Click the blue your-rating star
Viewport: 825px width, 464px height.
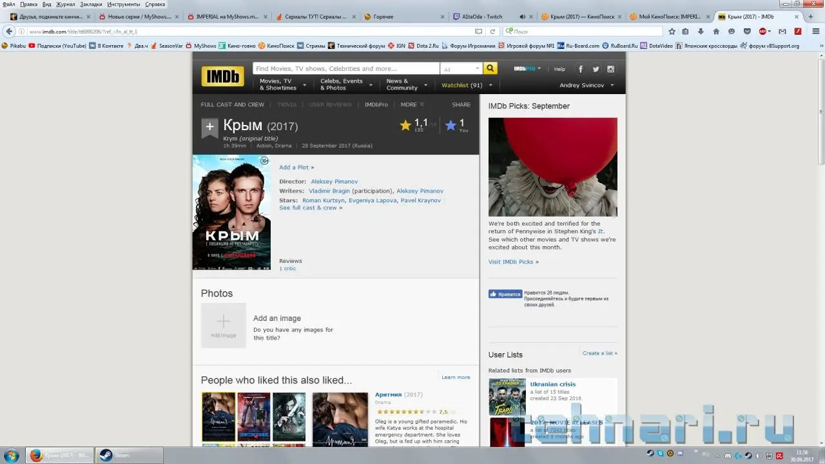tap(451, 126)
